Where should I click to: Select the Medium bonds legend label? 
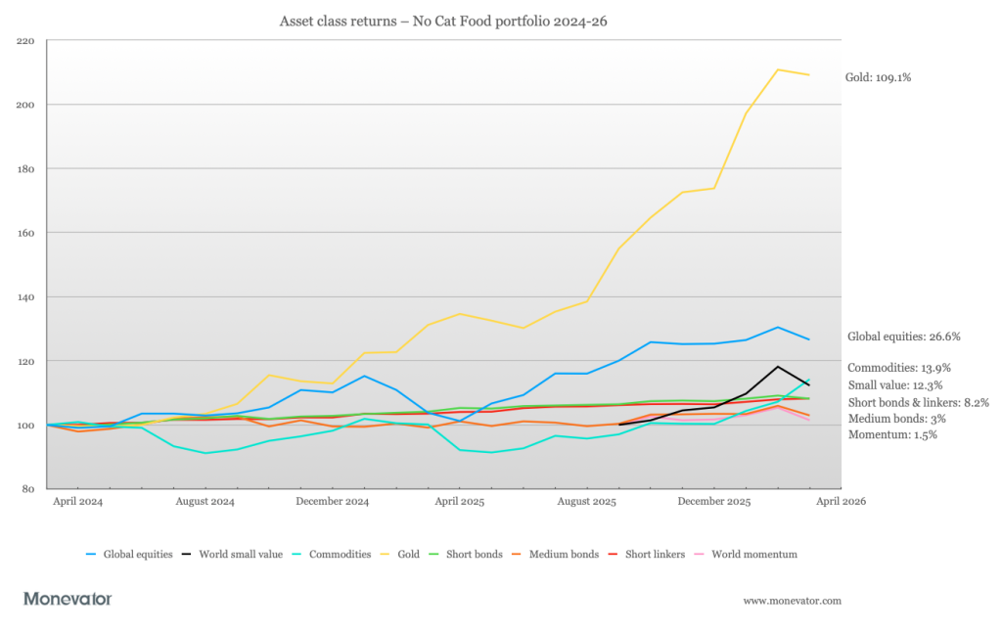pyautogui.click(x=565, y=555)
